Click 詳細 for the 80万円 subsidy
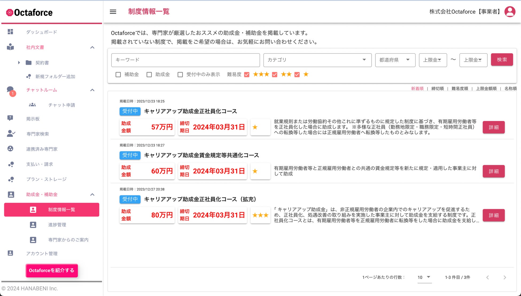Viewport: 521px width, 296px height. coord(493,215)
